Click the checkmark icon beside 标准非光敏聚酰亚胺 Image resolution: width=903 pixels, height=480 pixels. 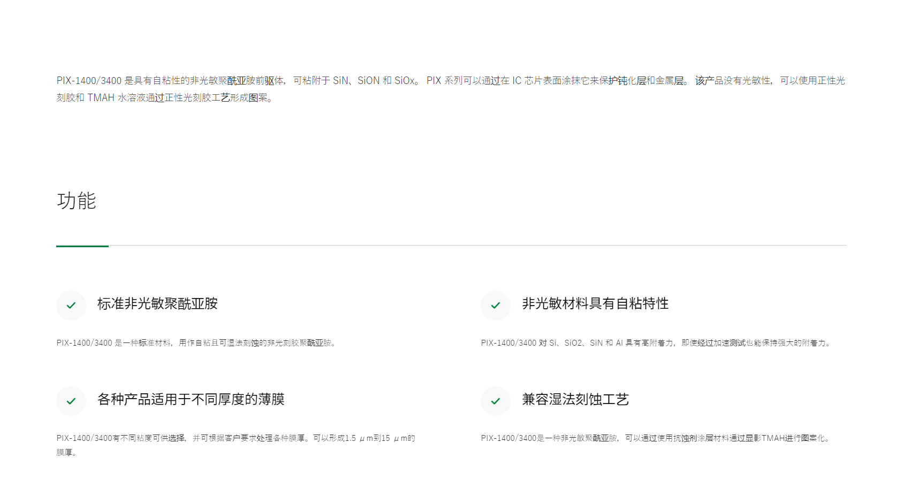(x=71, y=306)
